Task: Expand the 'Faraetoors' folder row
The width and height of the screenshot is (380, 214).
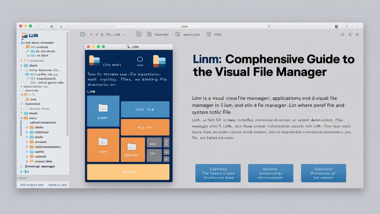Action: pyautogui.click(x=21, y=61)
